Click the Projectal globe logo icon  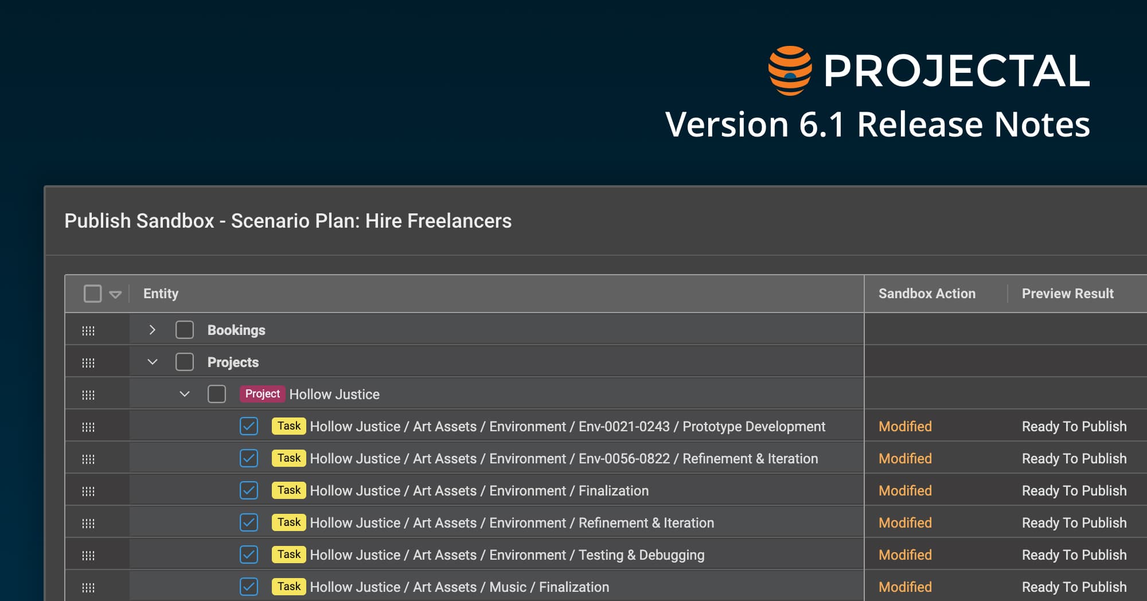(x=790, y=71)
